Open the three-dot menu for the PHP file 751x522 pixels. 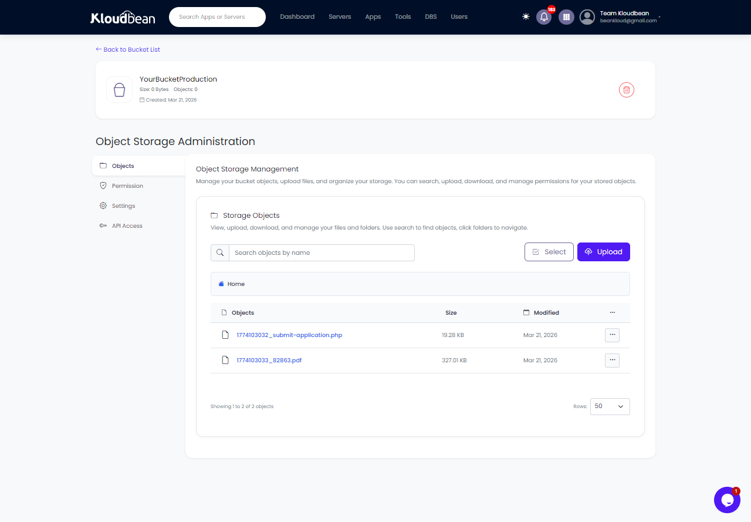point(612,335)
